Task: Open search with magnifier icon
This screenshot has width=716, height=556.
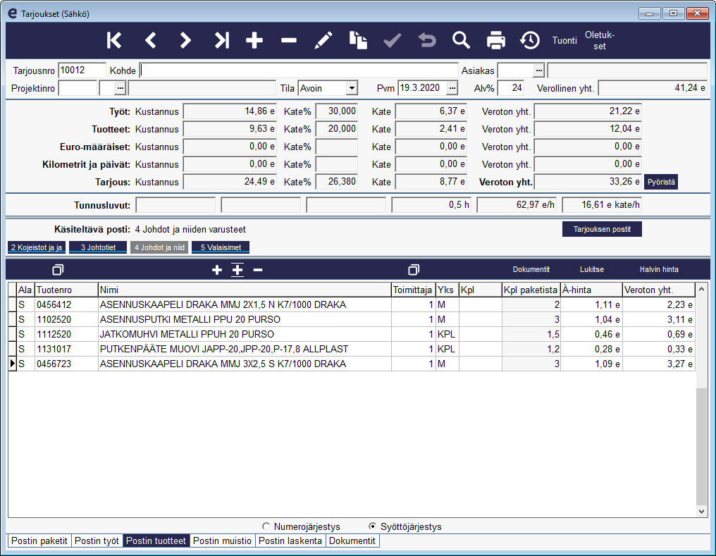Action: coord(461,40)
